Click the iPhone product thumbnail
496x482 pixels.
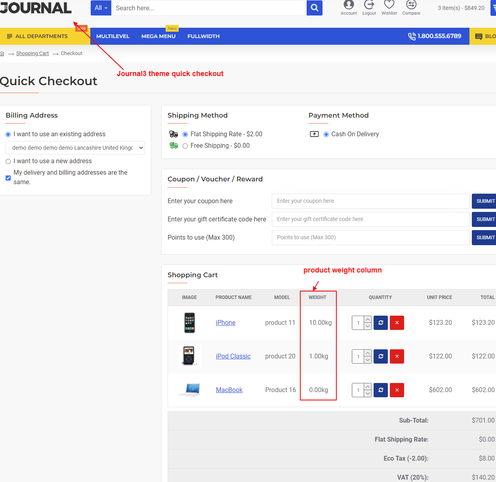point(189,323)
